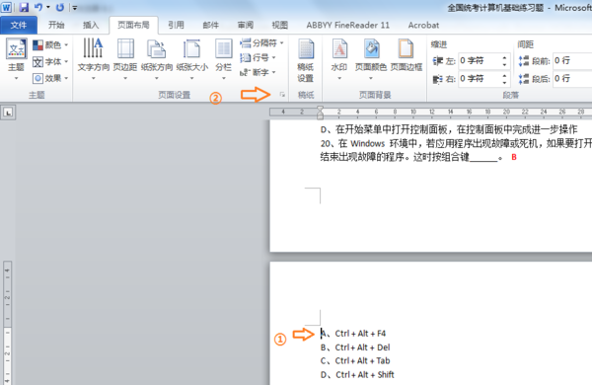Open the theme 字体 fonts dropdown
Image resolution: width=592 pixels, height=385 pixels.
point(50,61)
